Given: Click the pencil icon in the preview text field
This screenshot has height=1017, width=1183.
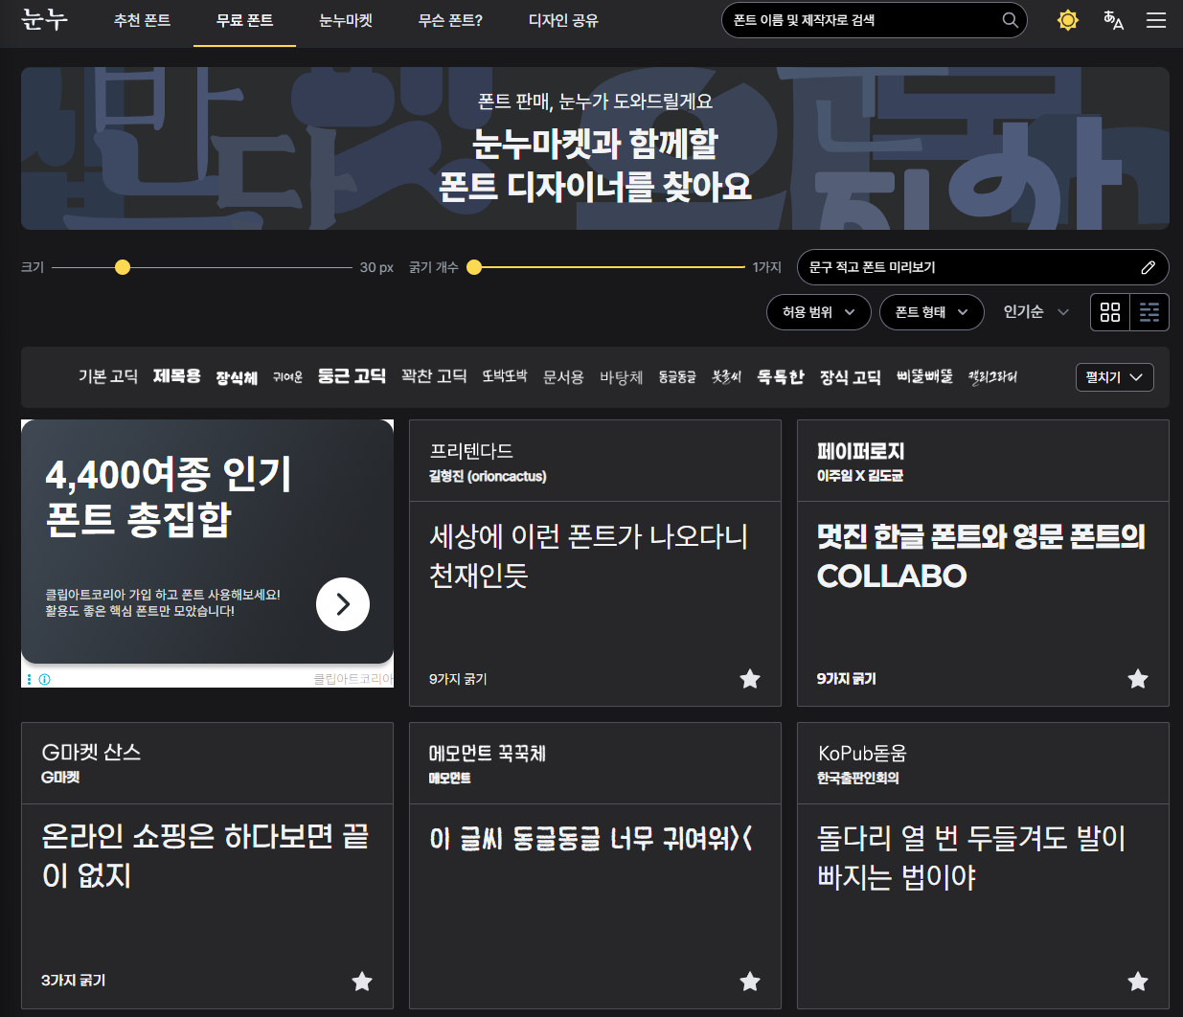Looking at the screenshot, I should (1148, 267).
